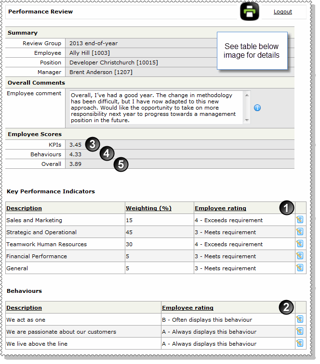
Task: Click position 'Developer Christchurch [10015]'
Action: 114,63
